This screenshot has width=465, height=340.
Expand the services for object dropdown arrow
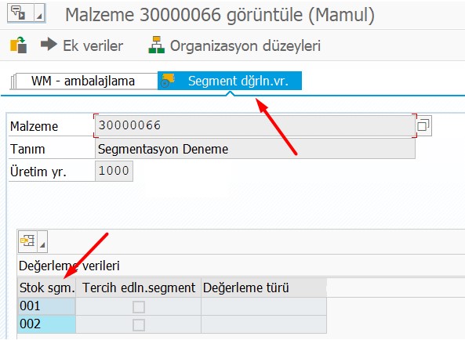click(39, 13)
